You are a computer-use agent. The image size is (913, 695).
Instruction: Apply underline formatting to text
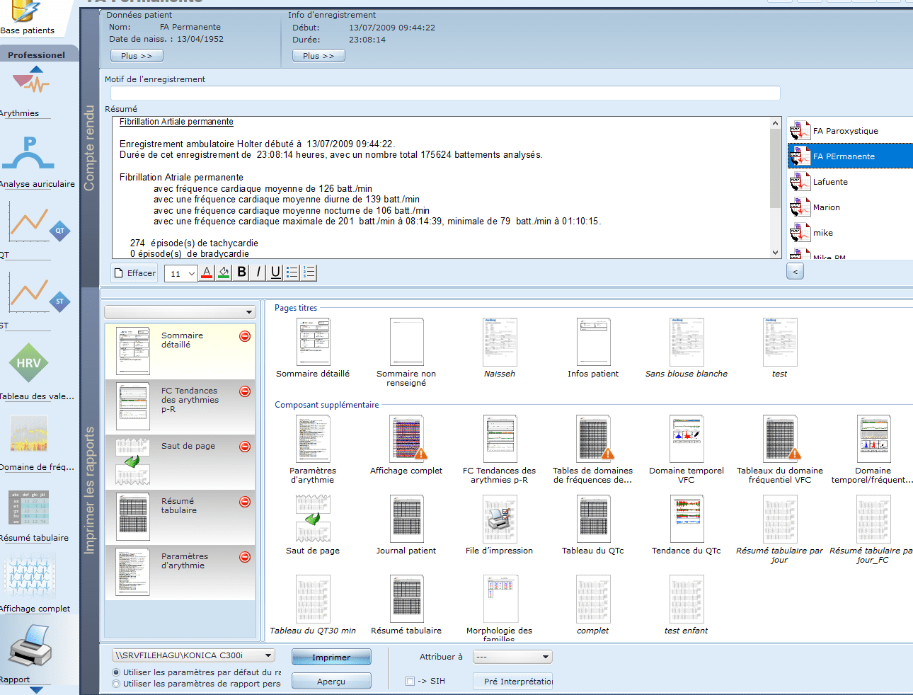[275, 272]
